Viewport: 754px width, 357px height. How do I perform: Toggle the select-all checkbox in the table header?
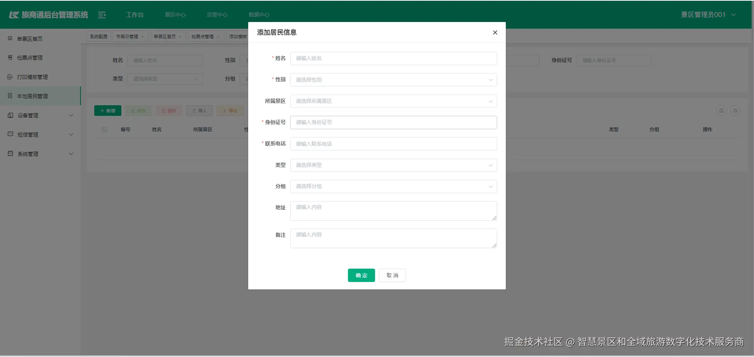coord(104,130)
